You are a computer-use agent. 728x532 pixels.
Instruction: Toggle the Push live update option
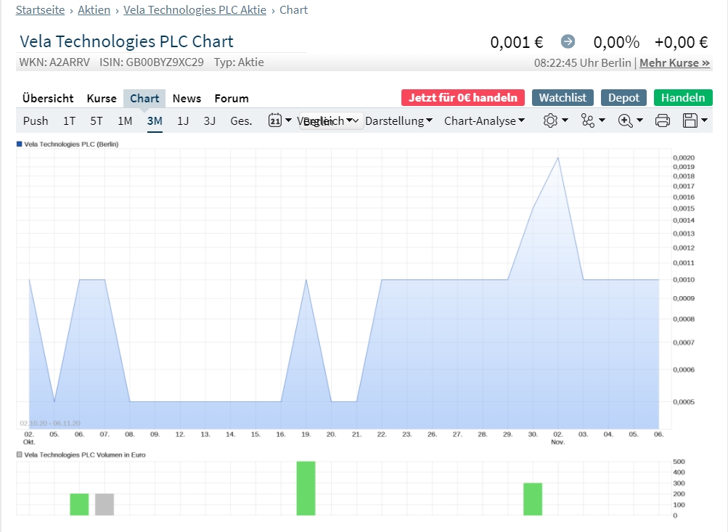(36, 120)
